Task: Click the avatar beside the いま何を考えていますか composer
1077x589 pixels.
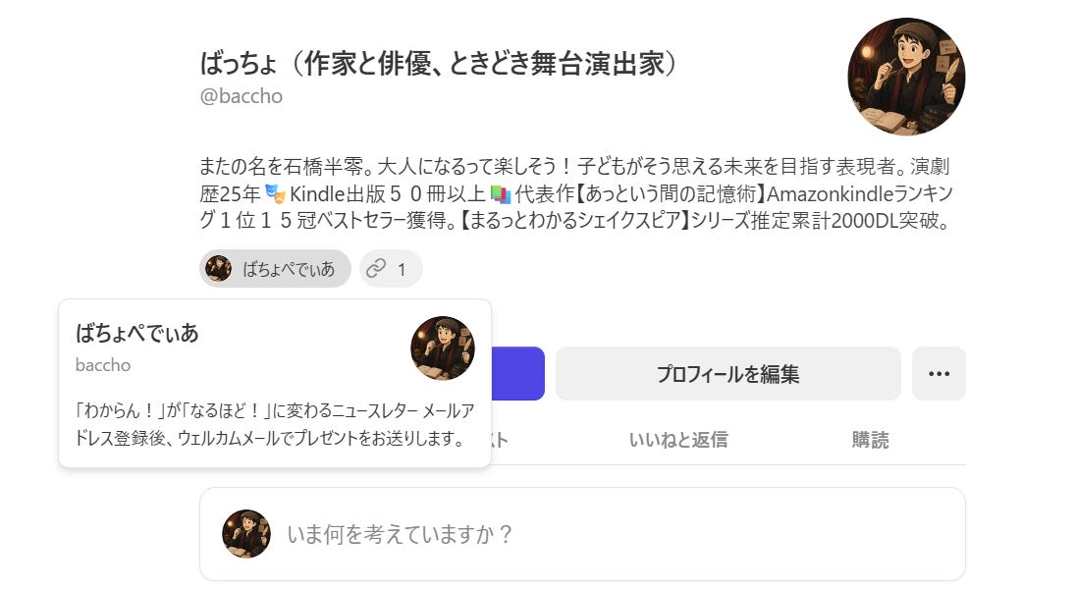Action: [245, 533]
